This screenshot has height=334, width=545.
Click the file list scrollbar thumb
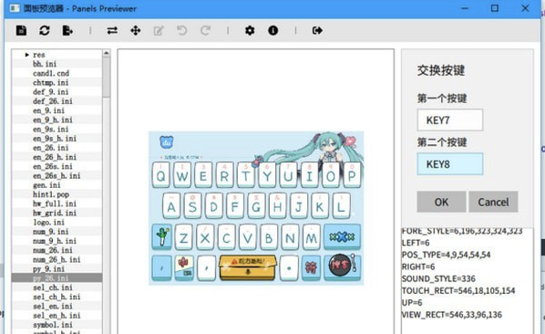[107, 78]
